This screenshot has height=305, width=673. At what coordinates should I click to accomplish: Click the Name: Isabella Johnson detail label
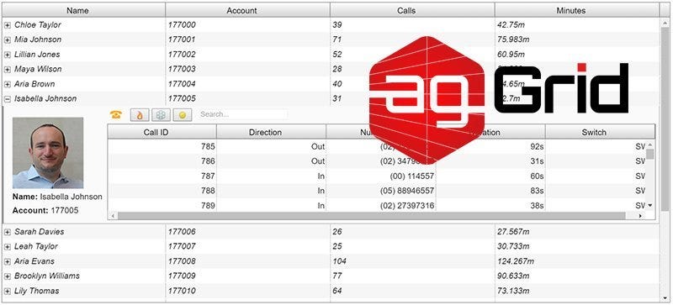pyautogui.click(x=57, y=197)
